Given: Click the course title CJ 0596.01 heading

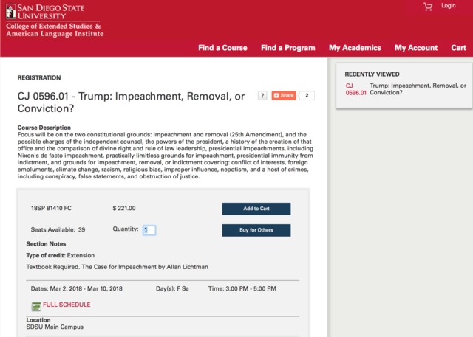Looking at the screenshot, I should 131,103.
